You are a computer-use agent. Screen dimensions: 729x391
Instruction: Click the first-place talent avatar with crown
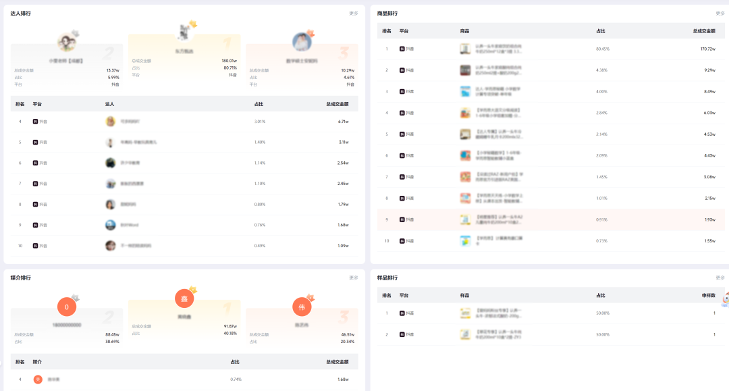(x=184, y=32)
